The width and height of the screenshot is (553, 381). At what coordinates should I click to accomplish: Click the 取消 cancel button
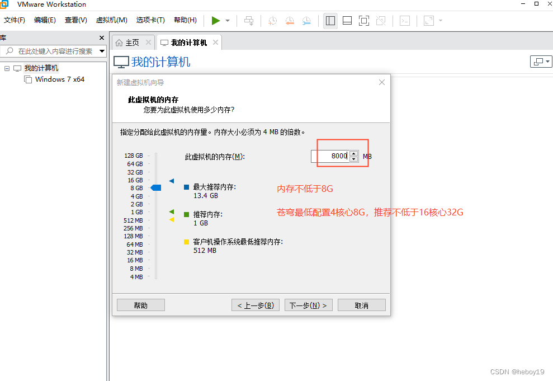(x=362, y=305)
